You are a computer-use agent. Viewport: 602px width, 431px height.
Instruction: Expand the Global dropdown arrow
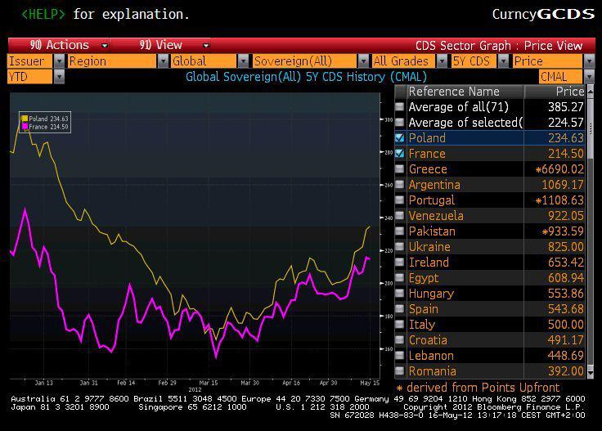[x=243, y=61]
